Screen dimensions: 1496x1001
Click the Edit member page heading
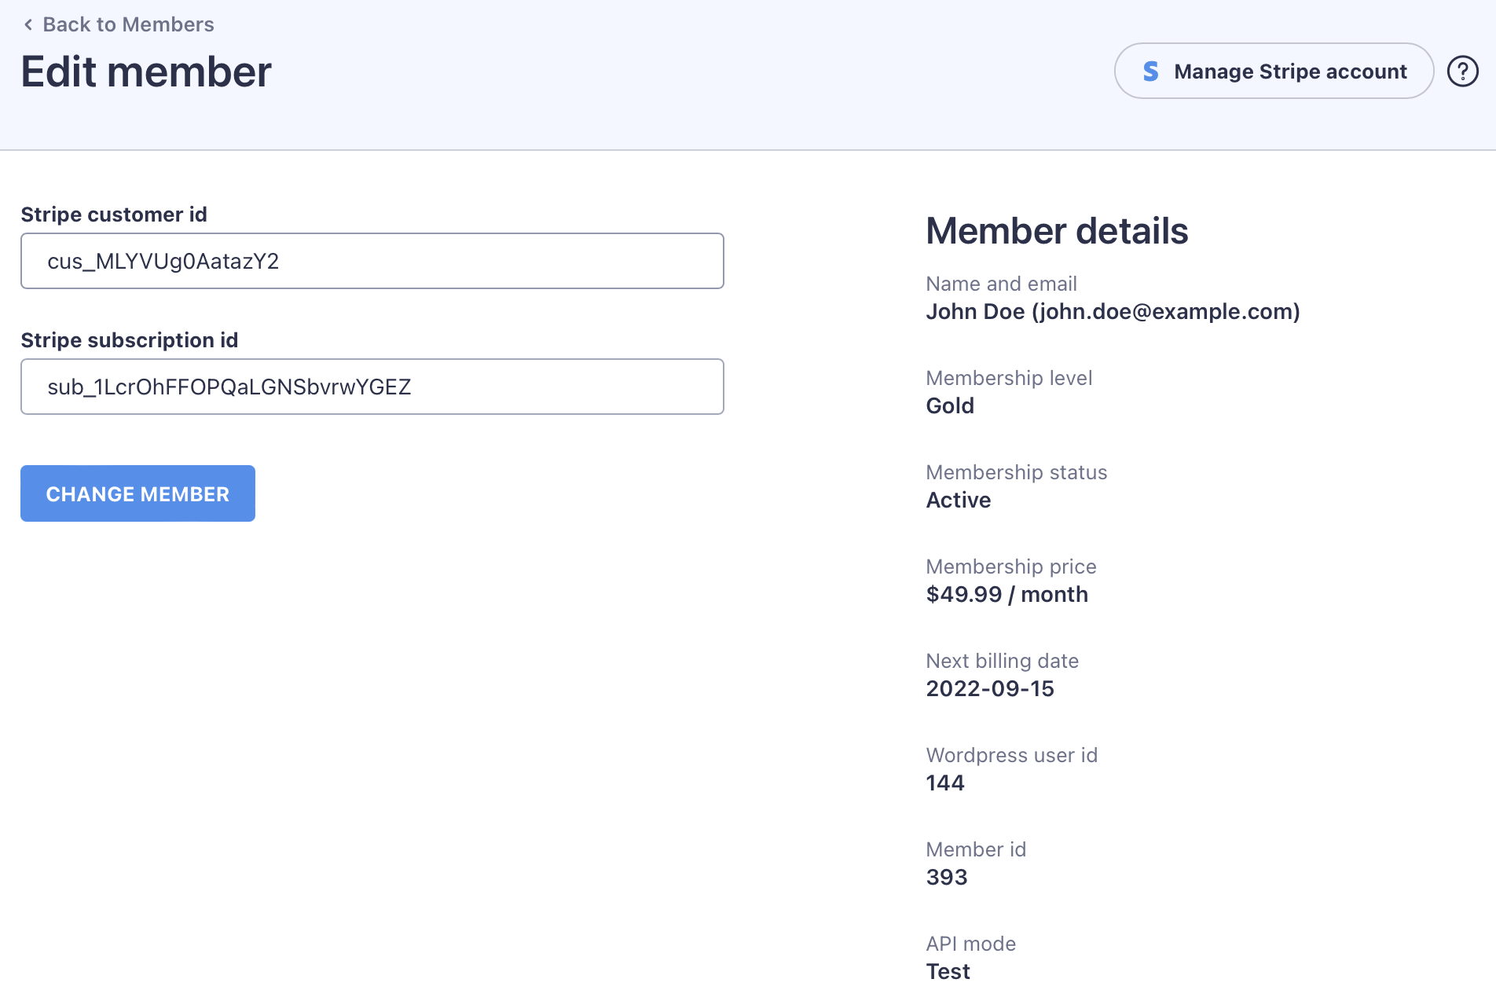click(x=146, y=71)
